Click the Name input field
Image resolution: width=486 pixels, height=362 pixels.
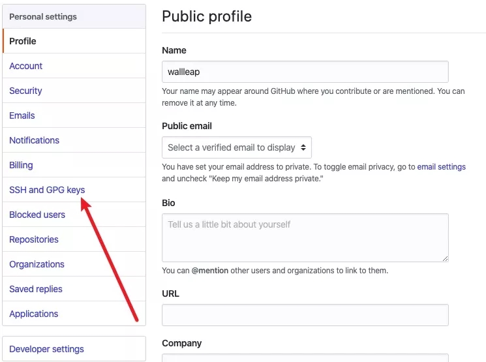305,72
